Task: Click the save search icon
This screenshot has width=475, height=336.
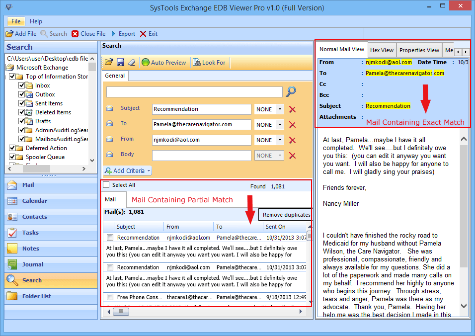Action: coord(121,62)
